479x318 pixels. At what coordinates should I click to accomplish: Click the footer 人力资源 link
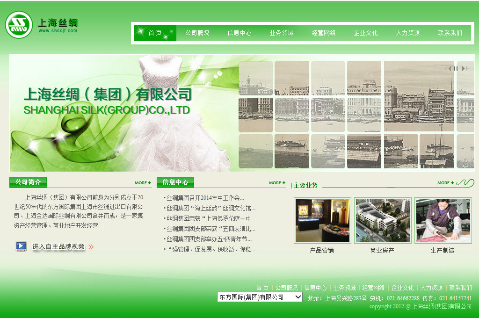(431, 288)
